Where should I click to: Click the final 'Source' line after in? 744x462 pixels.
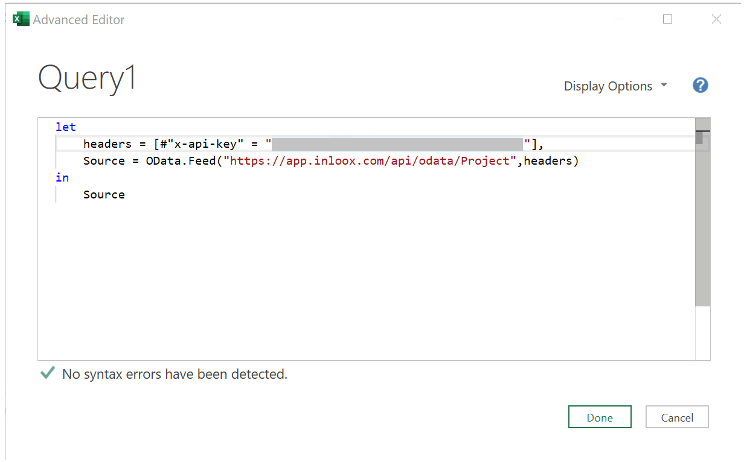pos(104,194)
